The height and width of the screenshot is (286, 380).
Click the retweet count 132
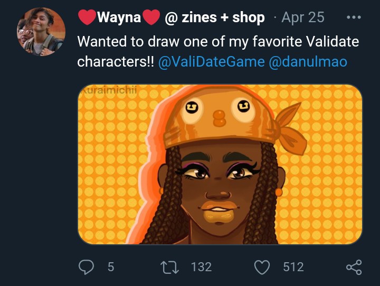[202, 267]
